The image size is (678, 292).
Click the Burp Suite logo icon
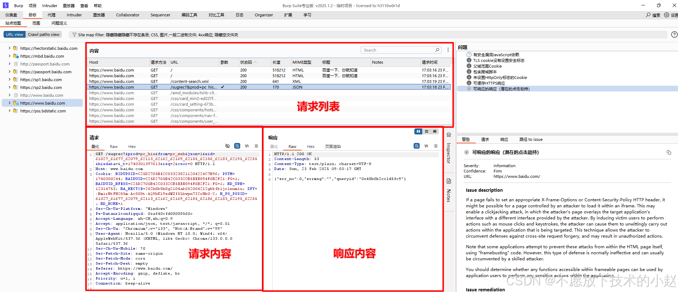tap(6, 5)
